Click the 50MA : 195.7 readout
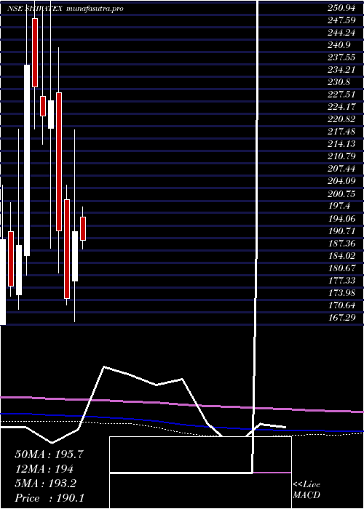Viewport: 364px width, 509px height. click(x=50, y=454)
